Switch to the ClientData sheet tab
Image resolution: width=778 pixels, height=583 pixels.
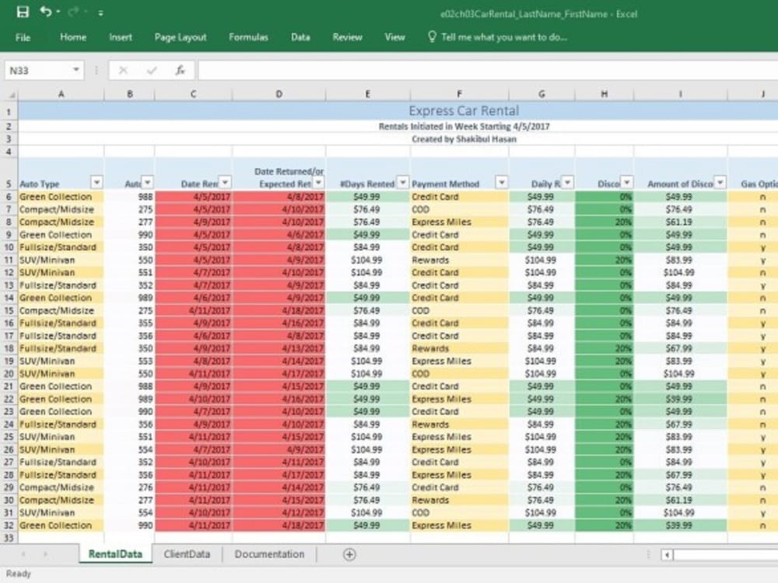pos(187,554)
